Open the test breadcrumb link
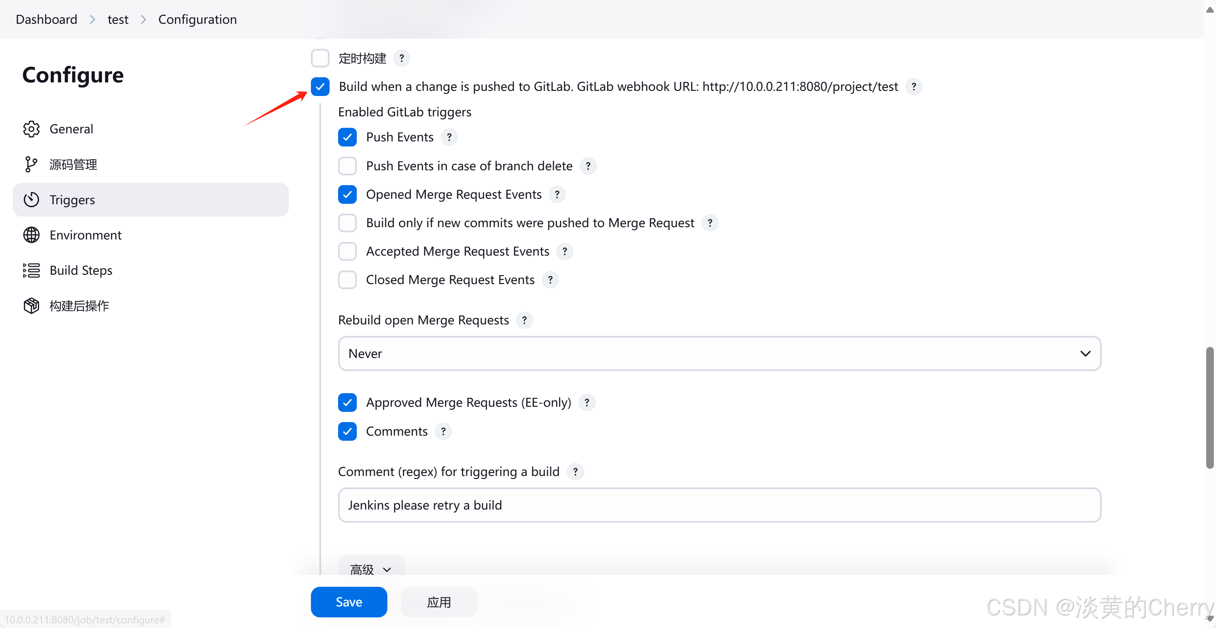Image resolution: width=1216 pixels, height=628 pixels. click(118, 20)
